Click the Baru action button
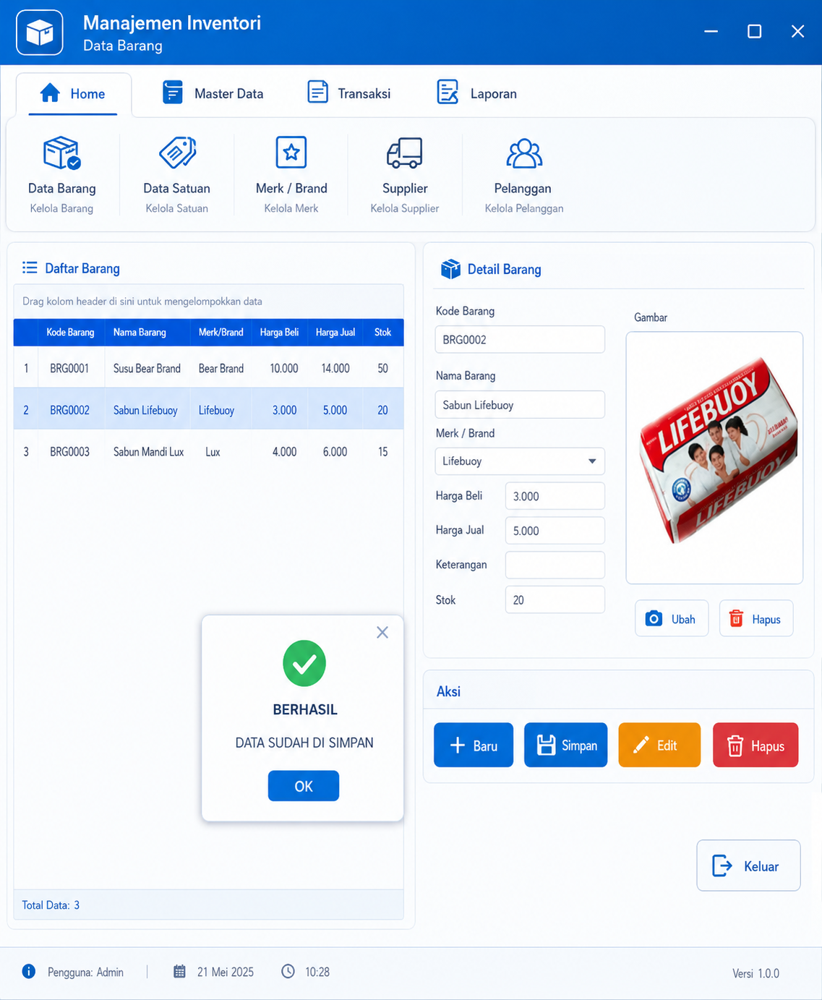This screenshot has height=1000, width=822. click(x=474, y=745)
